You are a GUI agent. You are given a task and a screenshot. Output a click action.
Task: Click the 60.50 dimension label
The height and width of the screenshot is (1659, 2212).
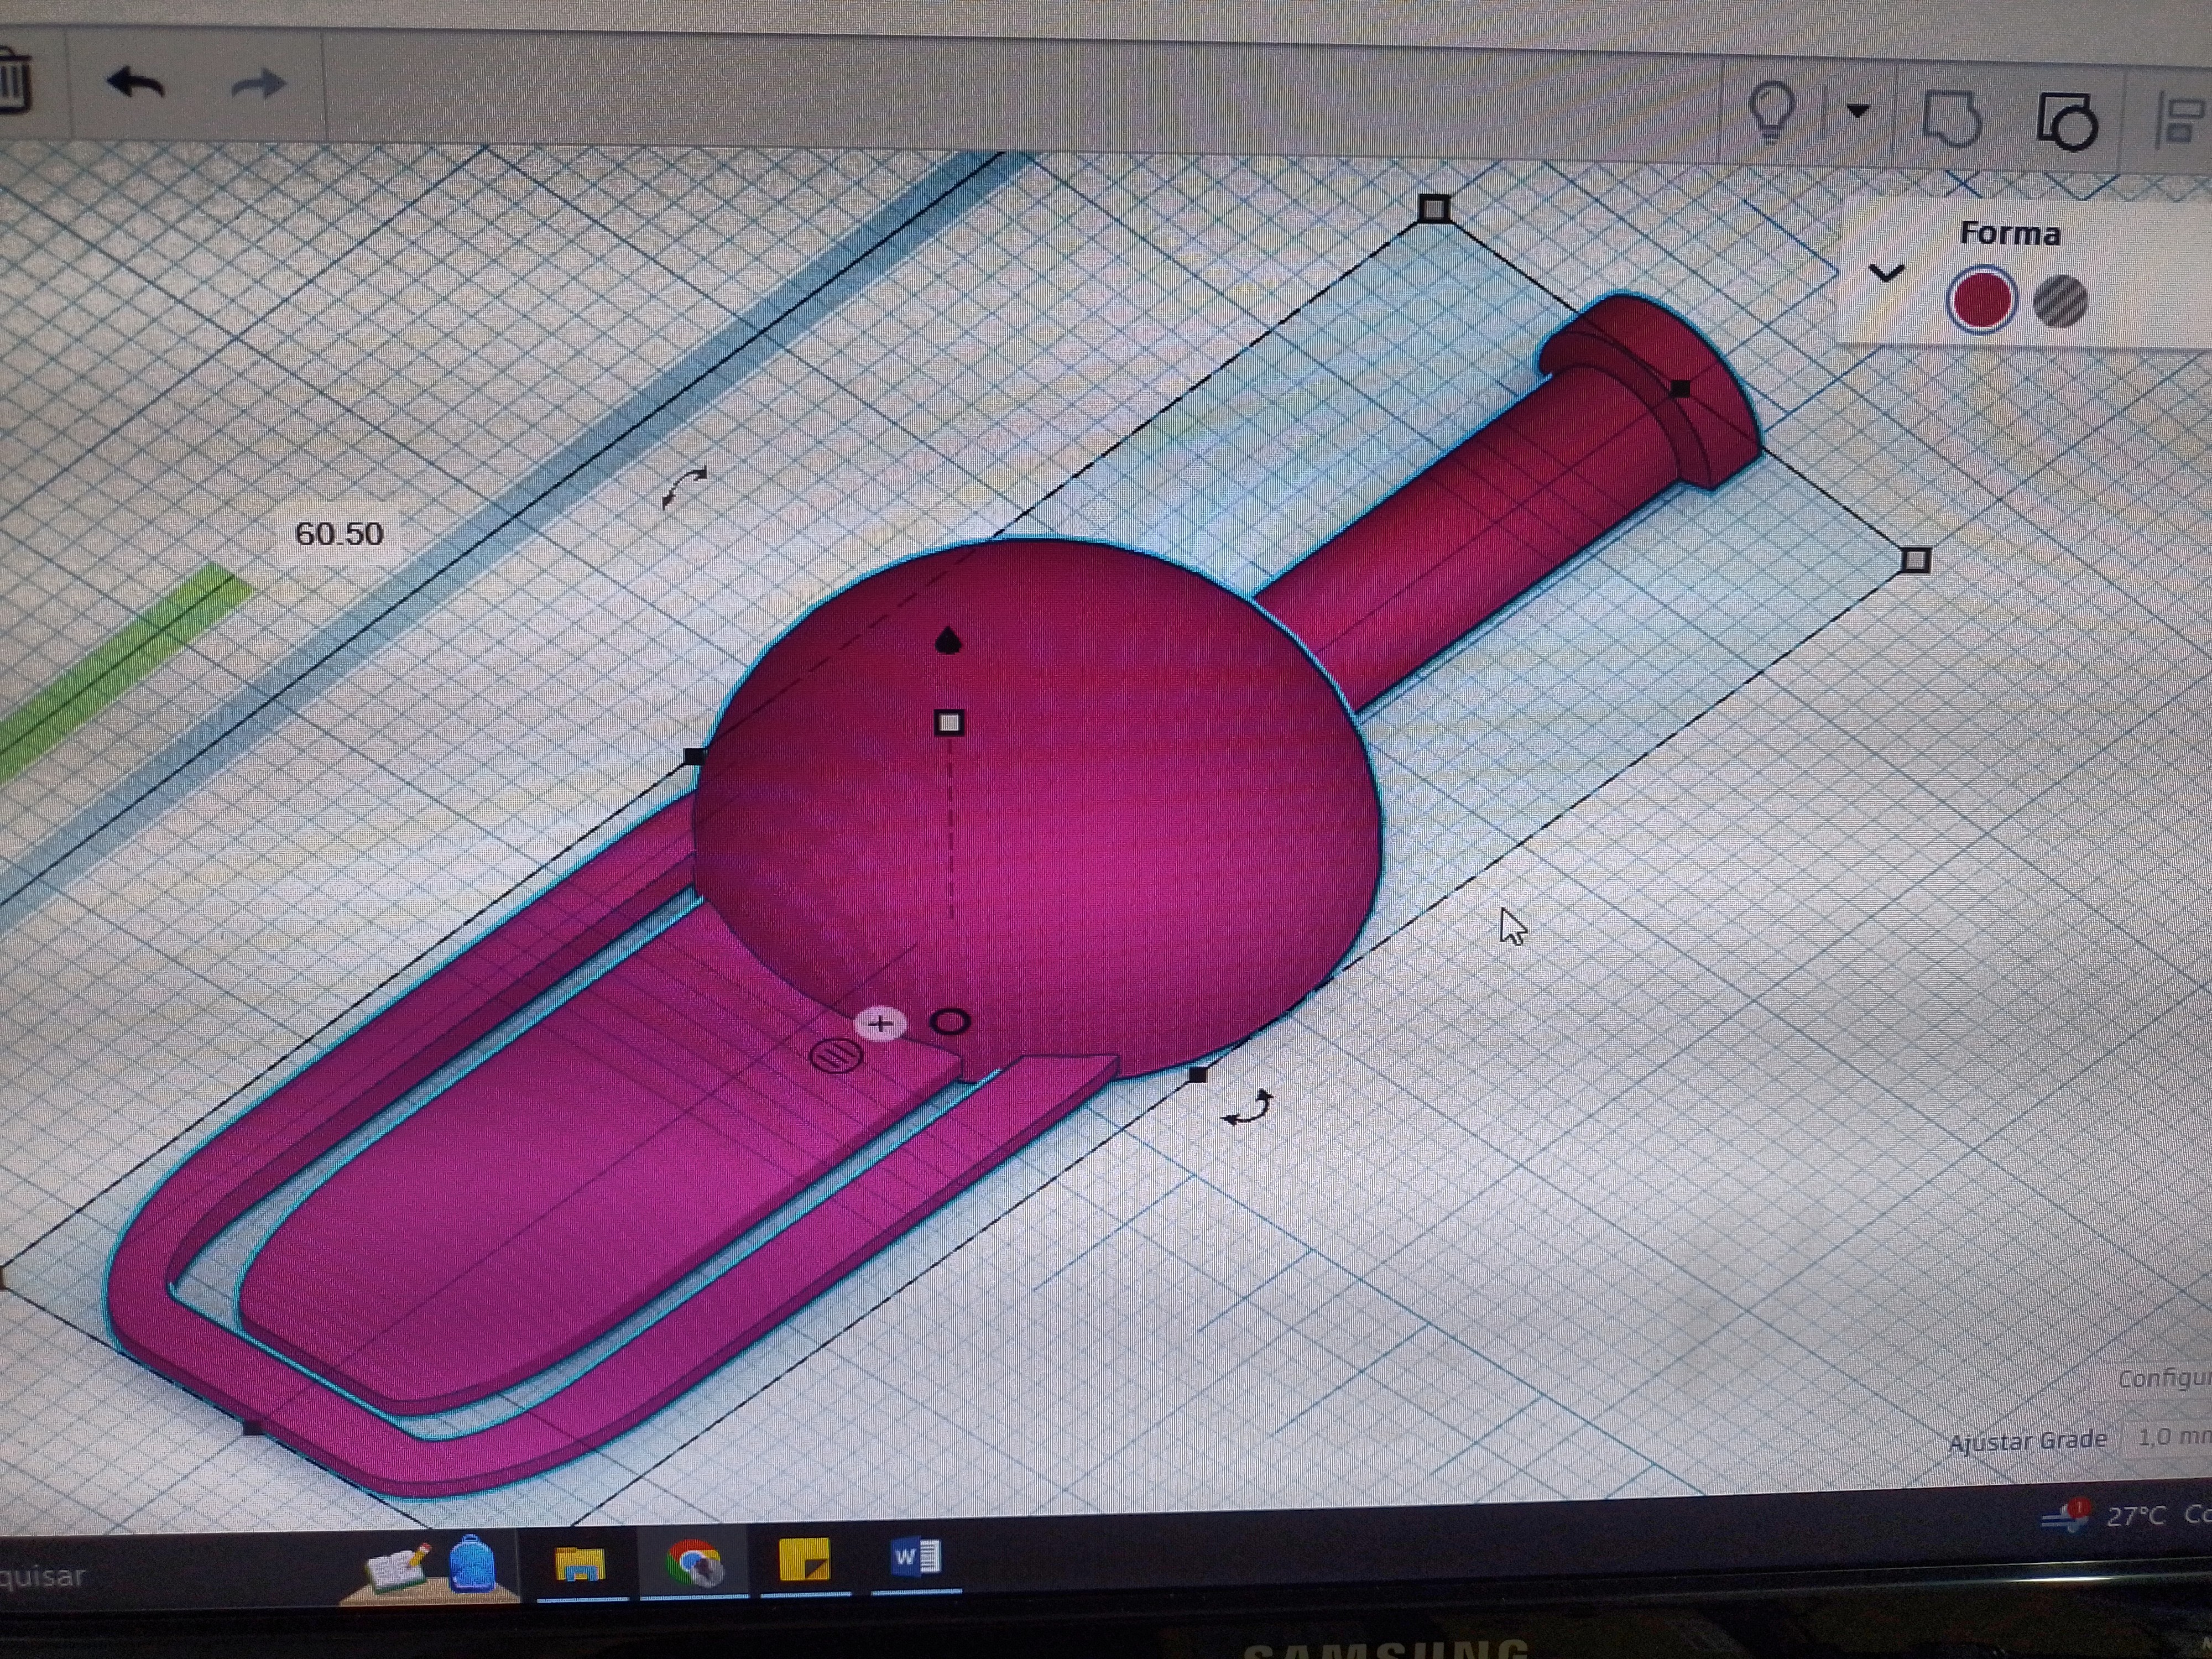point(338,533)
